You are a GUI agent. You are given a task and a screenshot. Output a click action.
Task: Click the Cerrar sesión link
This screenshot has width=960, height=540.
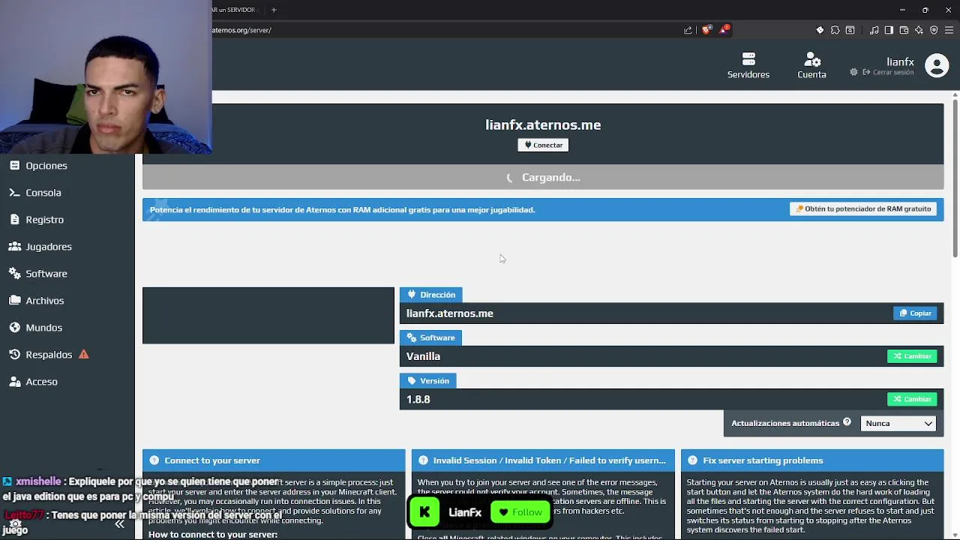click(x=889, y=72)
